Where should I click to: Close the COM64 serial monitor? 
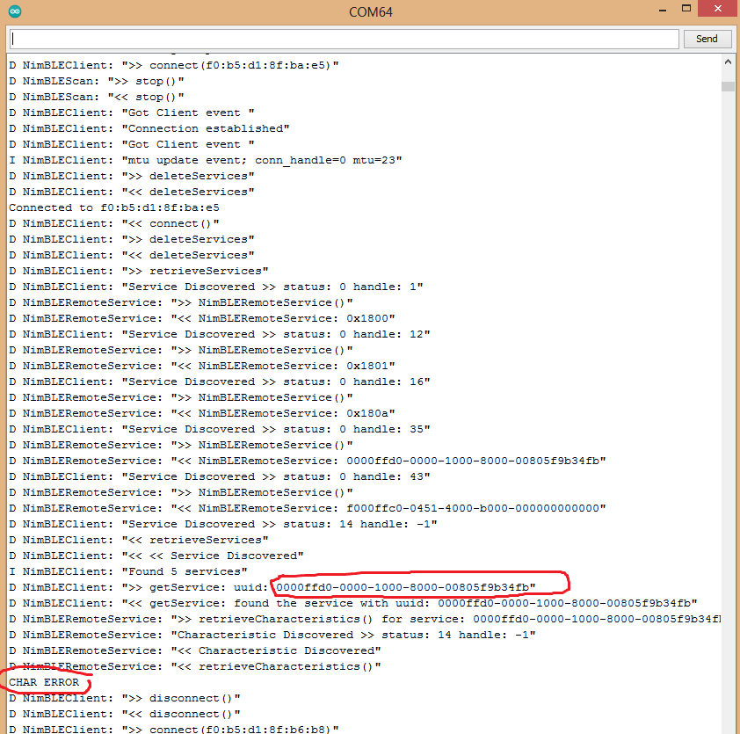tap(718, 9)
